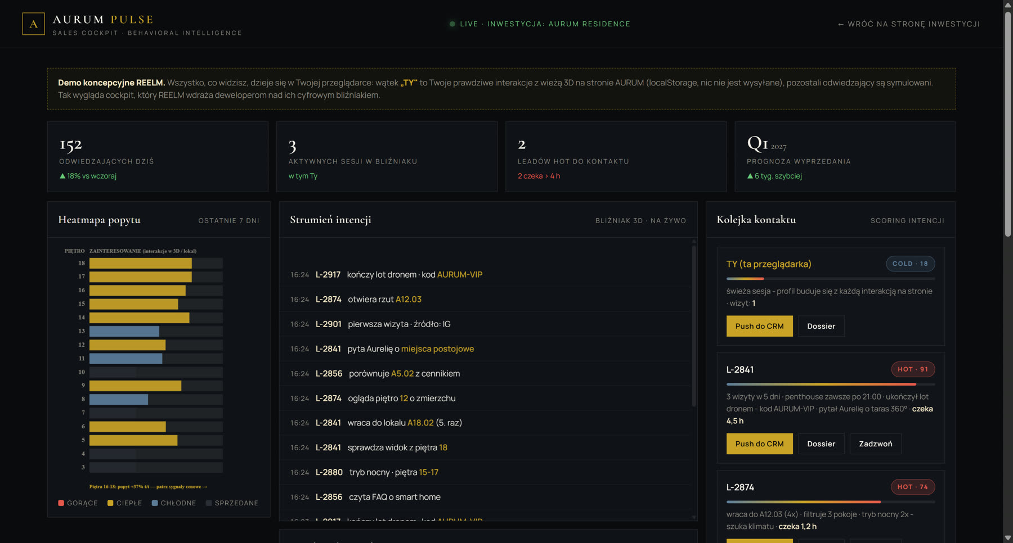Click the "Heatmapa popytu" panel heading

pos(99,220)
